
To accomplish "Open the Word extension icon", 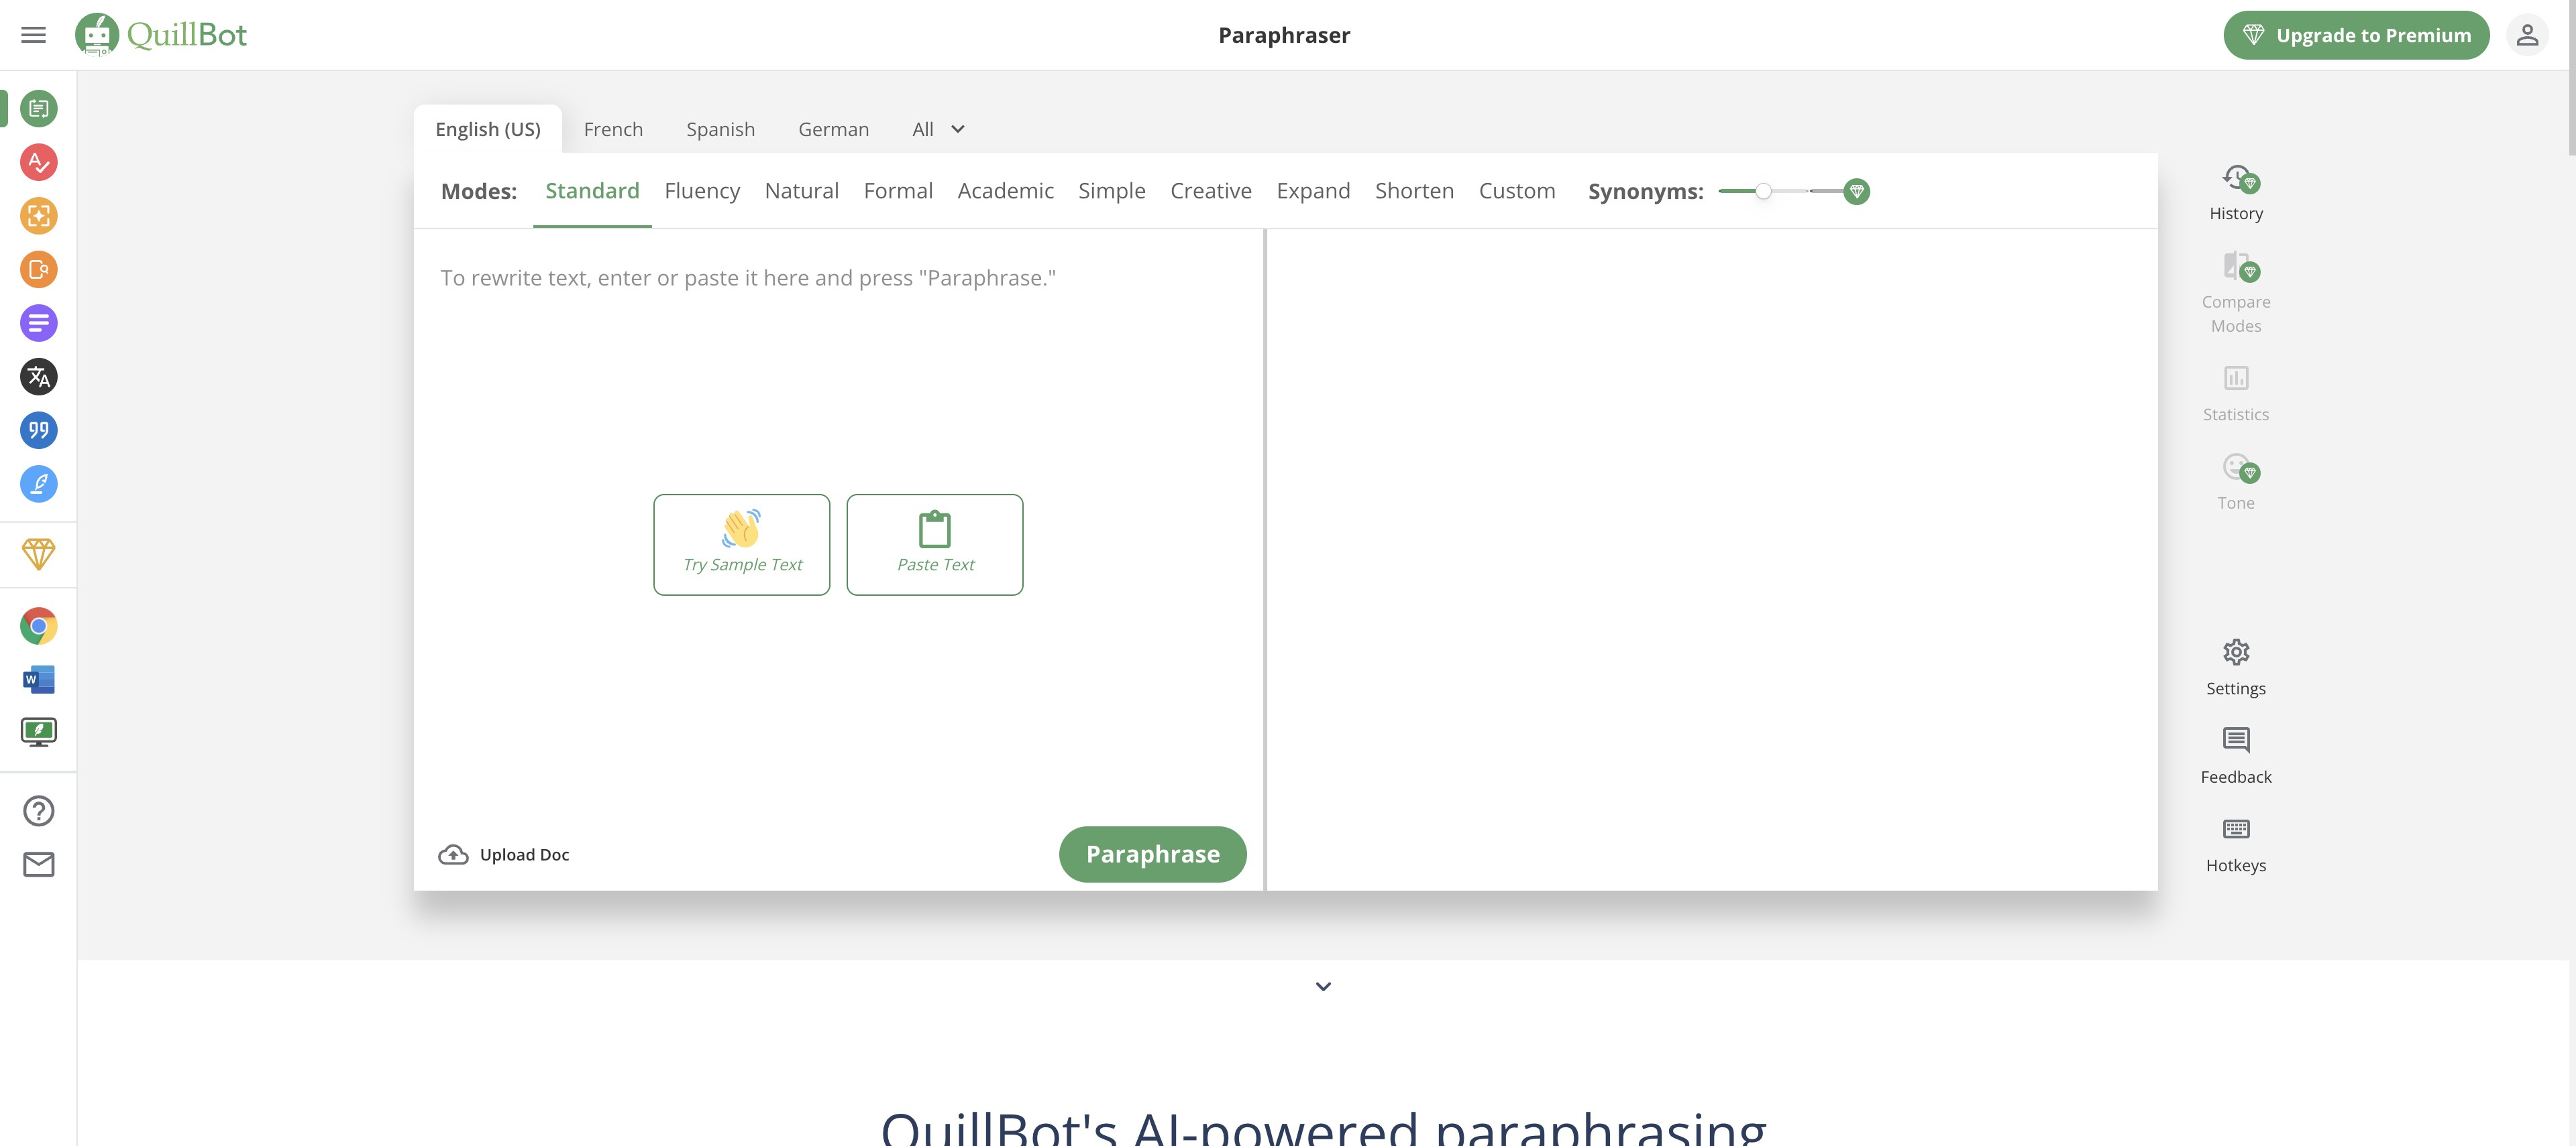I will pos(39,680).
